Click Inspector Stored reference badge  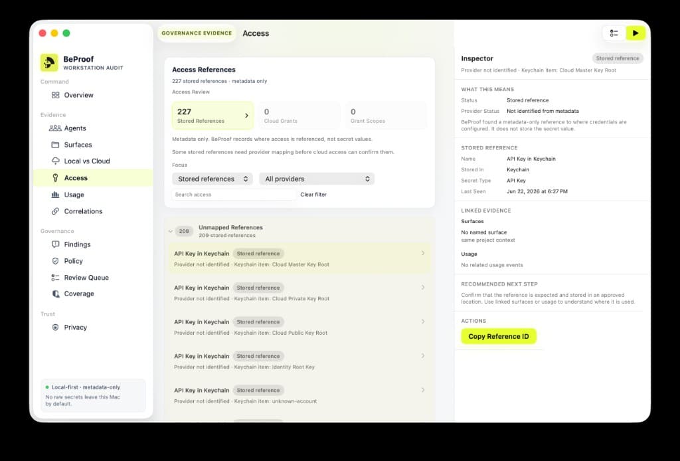[x=617, y=58]
